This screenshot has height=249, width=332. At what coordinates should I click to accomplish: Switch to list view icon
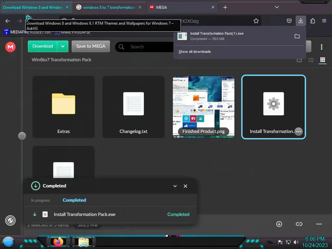click(x=311, y=60)
